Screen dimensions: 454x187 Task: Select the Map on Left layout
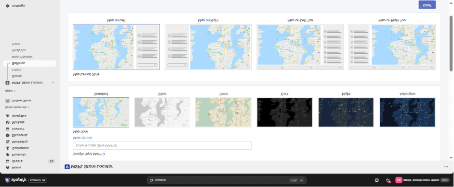tap(116, 47)
